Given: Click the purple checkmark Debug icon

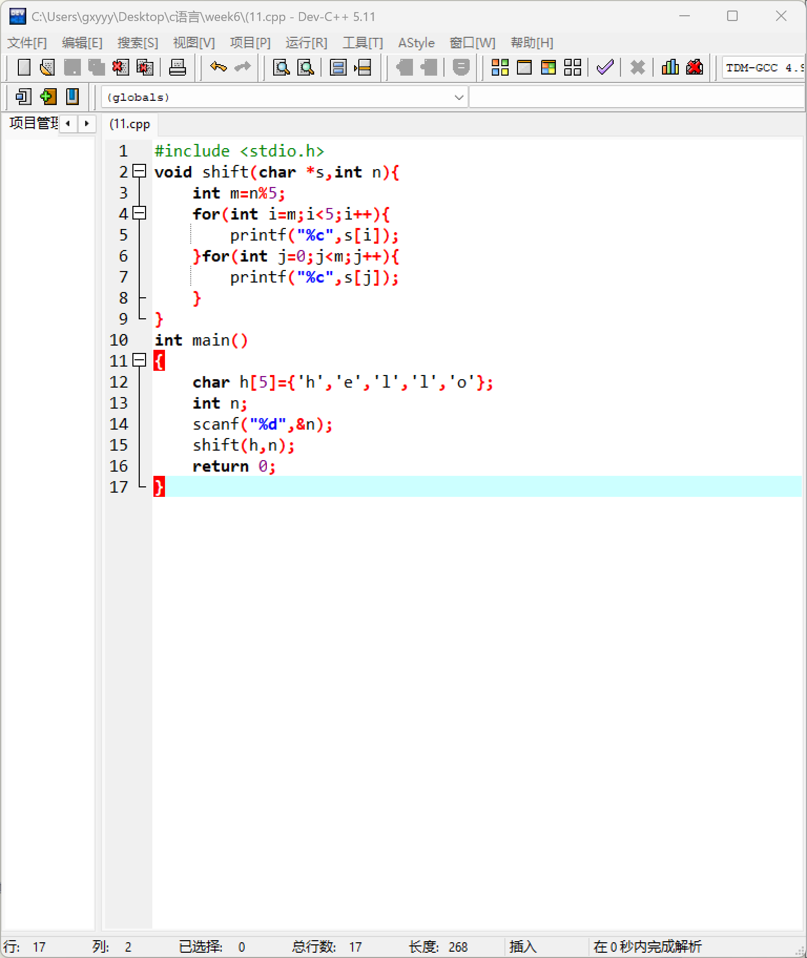Looking at the screenshot, I should click(x=605, y=67).
